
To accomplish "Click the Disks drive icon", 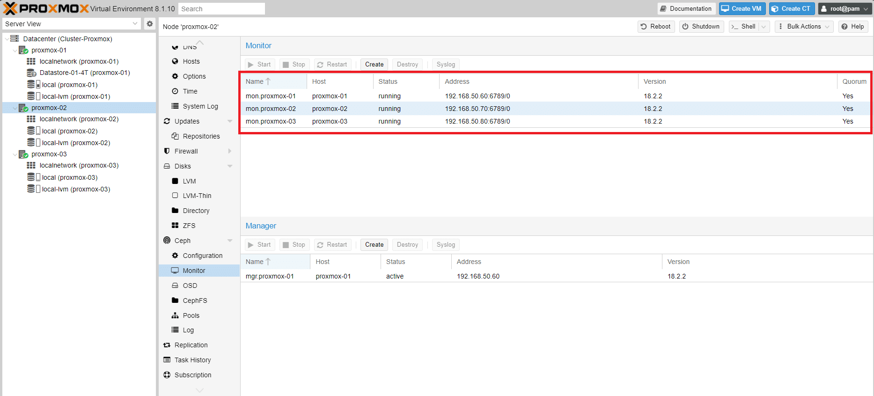I will click(x=167, y=166).
